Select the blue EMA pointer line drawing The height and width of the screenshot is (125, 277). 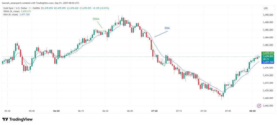(x=161, y=34)
